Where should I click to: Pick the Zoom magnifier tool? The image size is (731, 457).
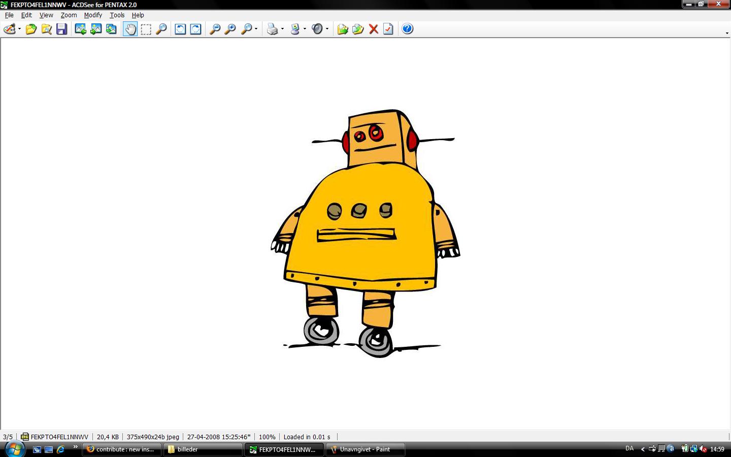161,29
